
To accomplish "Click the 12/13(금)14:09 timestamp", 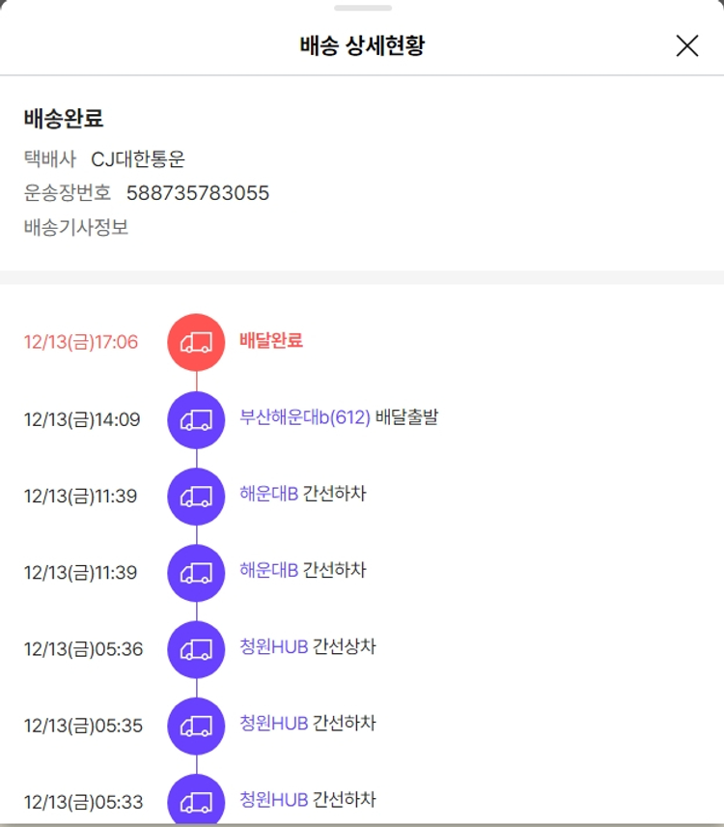I will click(x=82, y=419).
